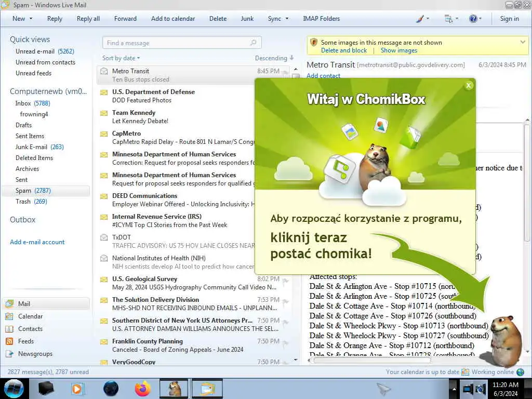Click Add to calendar

pos(173,19)
